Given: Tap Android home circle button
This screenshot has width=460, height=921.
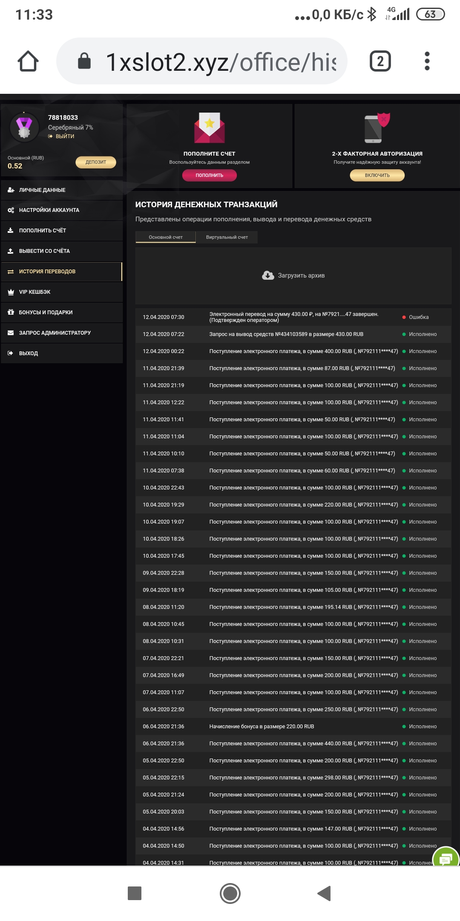Looking at the screenshot, I should (230, 893).
